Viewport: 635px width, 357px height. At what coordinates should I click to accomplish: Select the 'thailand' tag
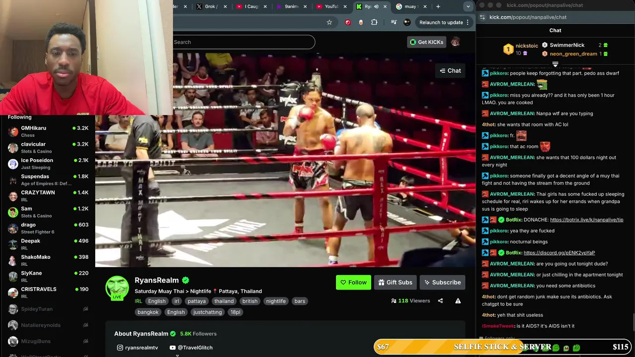click(x=224, y=301)
